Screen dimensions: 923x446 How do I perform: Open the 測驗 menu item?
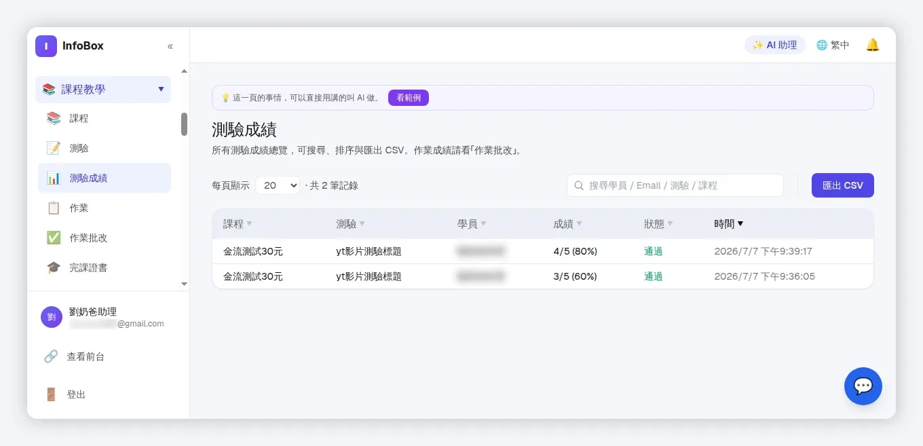pos(105,148)
